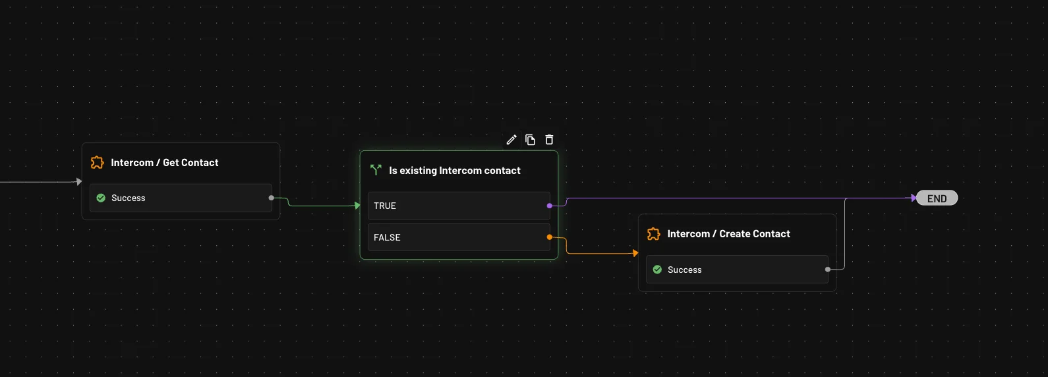Click green check icon in Get Contact Success row
The width and height of the screenshot is (1048, 377).
coord(101,198)
